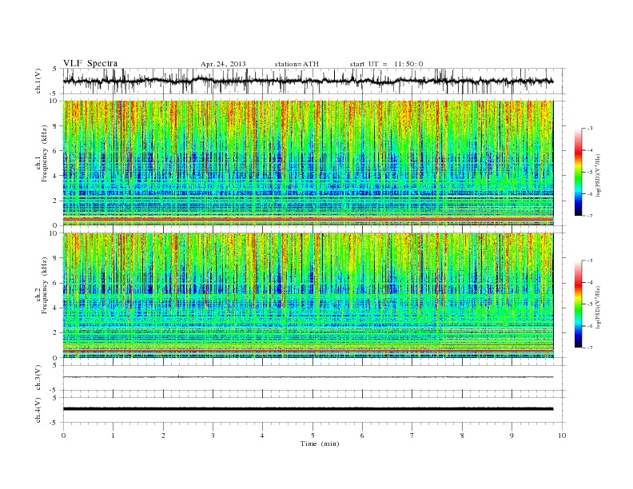Click the "start UT = 11:50:0" header text

386,64
